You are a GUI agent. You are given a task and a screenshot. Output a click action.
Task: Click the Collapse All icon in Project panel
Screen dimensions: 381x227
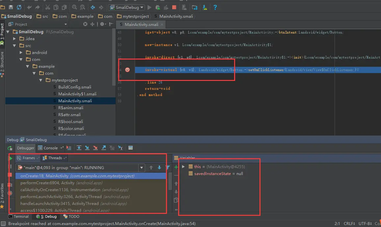coord(92,24)
